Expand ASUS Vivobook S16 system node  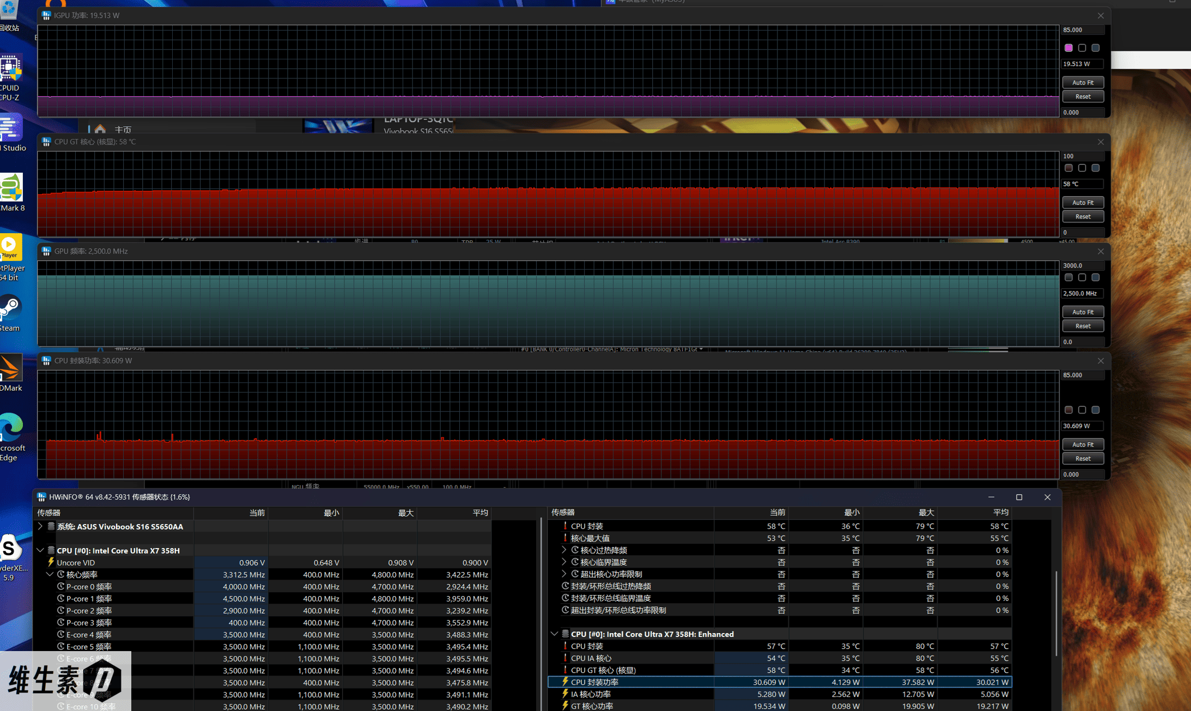coord(40,526)
